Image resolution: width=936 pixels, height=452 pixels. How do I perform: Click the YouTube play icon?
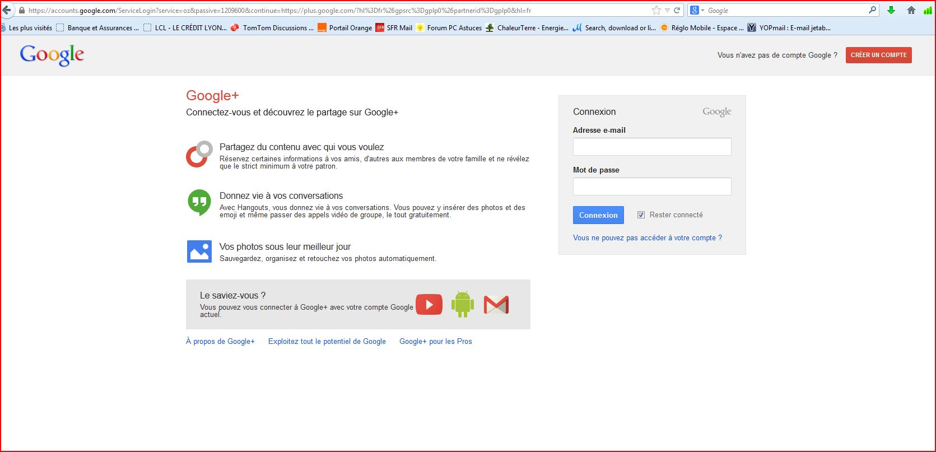pos(429,304)
